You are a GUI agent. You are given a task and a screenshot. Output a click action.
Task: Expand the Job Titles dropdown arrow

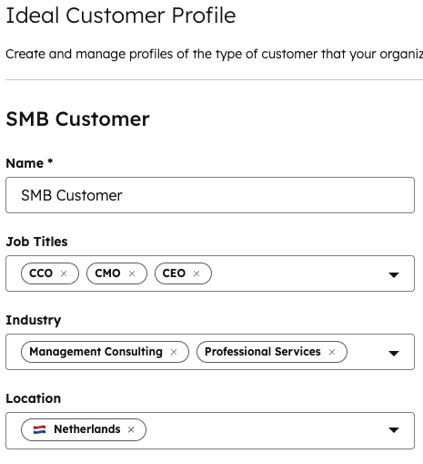tap(394, 275)
